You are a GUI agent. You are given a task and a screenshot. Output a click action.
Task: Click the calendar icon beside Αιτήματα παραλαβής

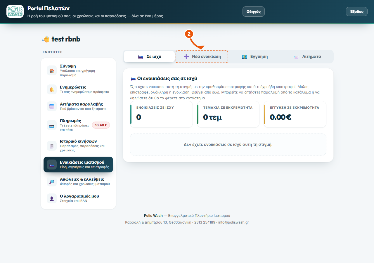click(52, 106)
